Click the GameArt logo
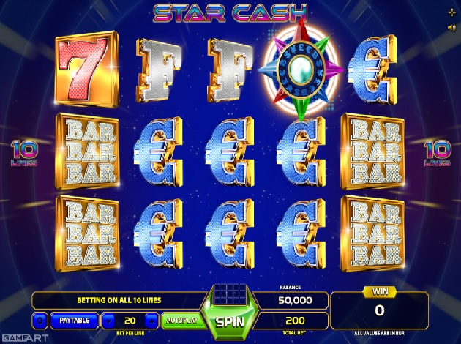The width and height of the screenshot is (461, 344). coord(24,338)
